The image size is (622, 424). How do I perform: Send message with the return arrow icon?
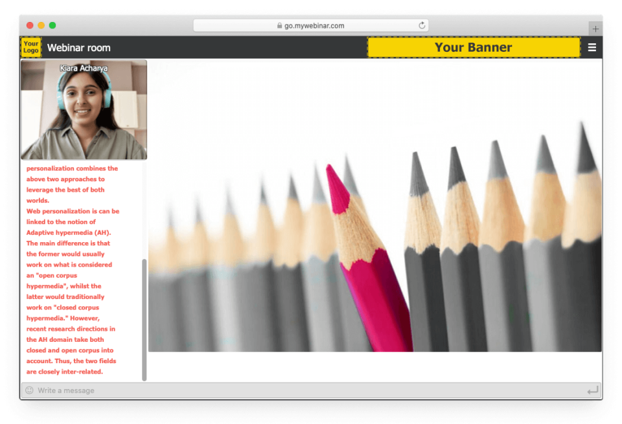pos(593,391)
